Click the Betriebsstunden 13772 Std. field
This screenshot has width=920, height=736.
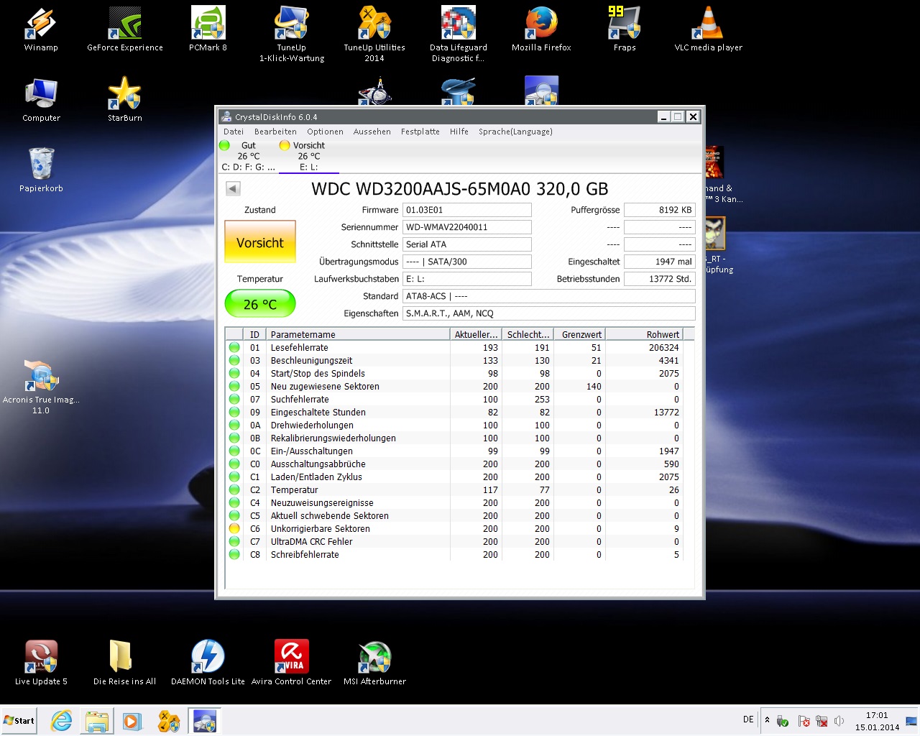pos(660,279)
